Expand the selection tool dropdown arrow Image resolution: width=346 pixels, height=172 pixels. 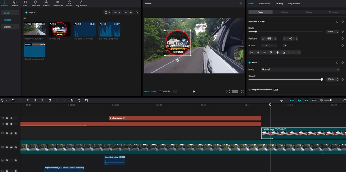coord(6,100)
